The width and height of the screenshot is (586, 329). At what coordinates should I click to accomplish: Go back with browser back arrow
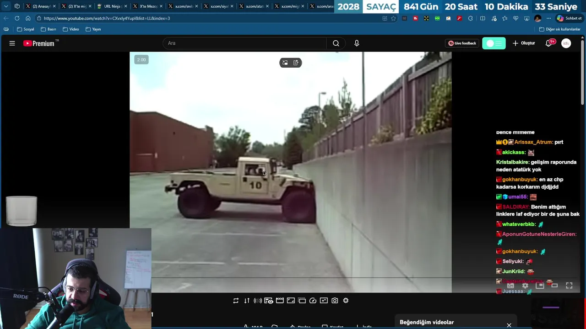[5, 18]
